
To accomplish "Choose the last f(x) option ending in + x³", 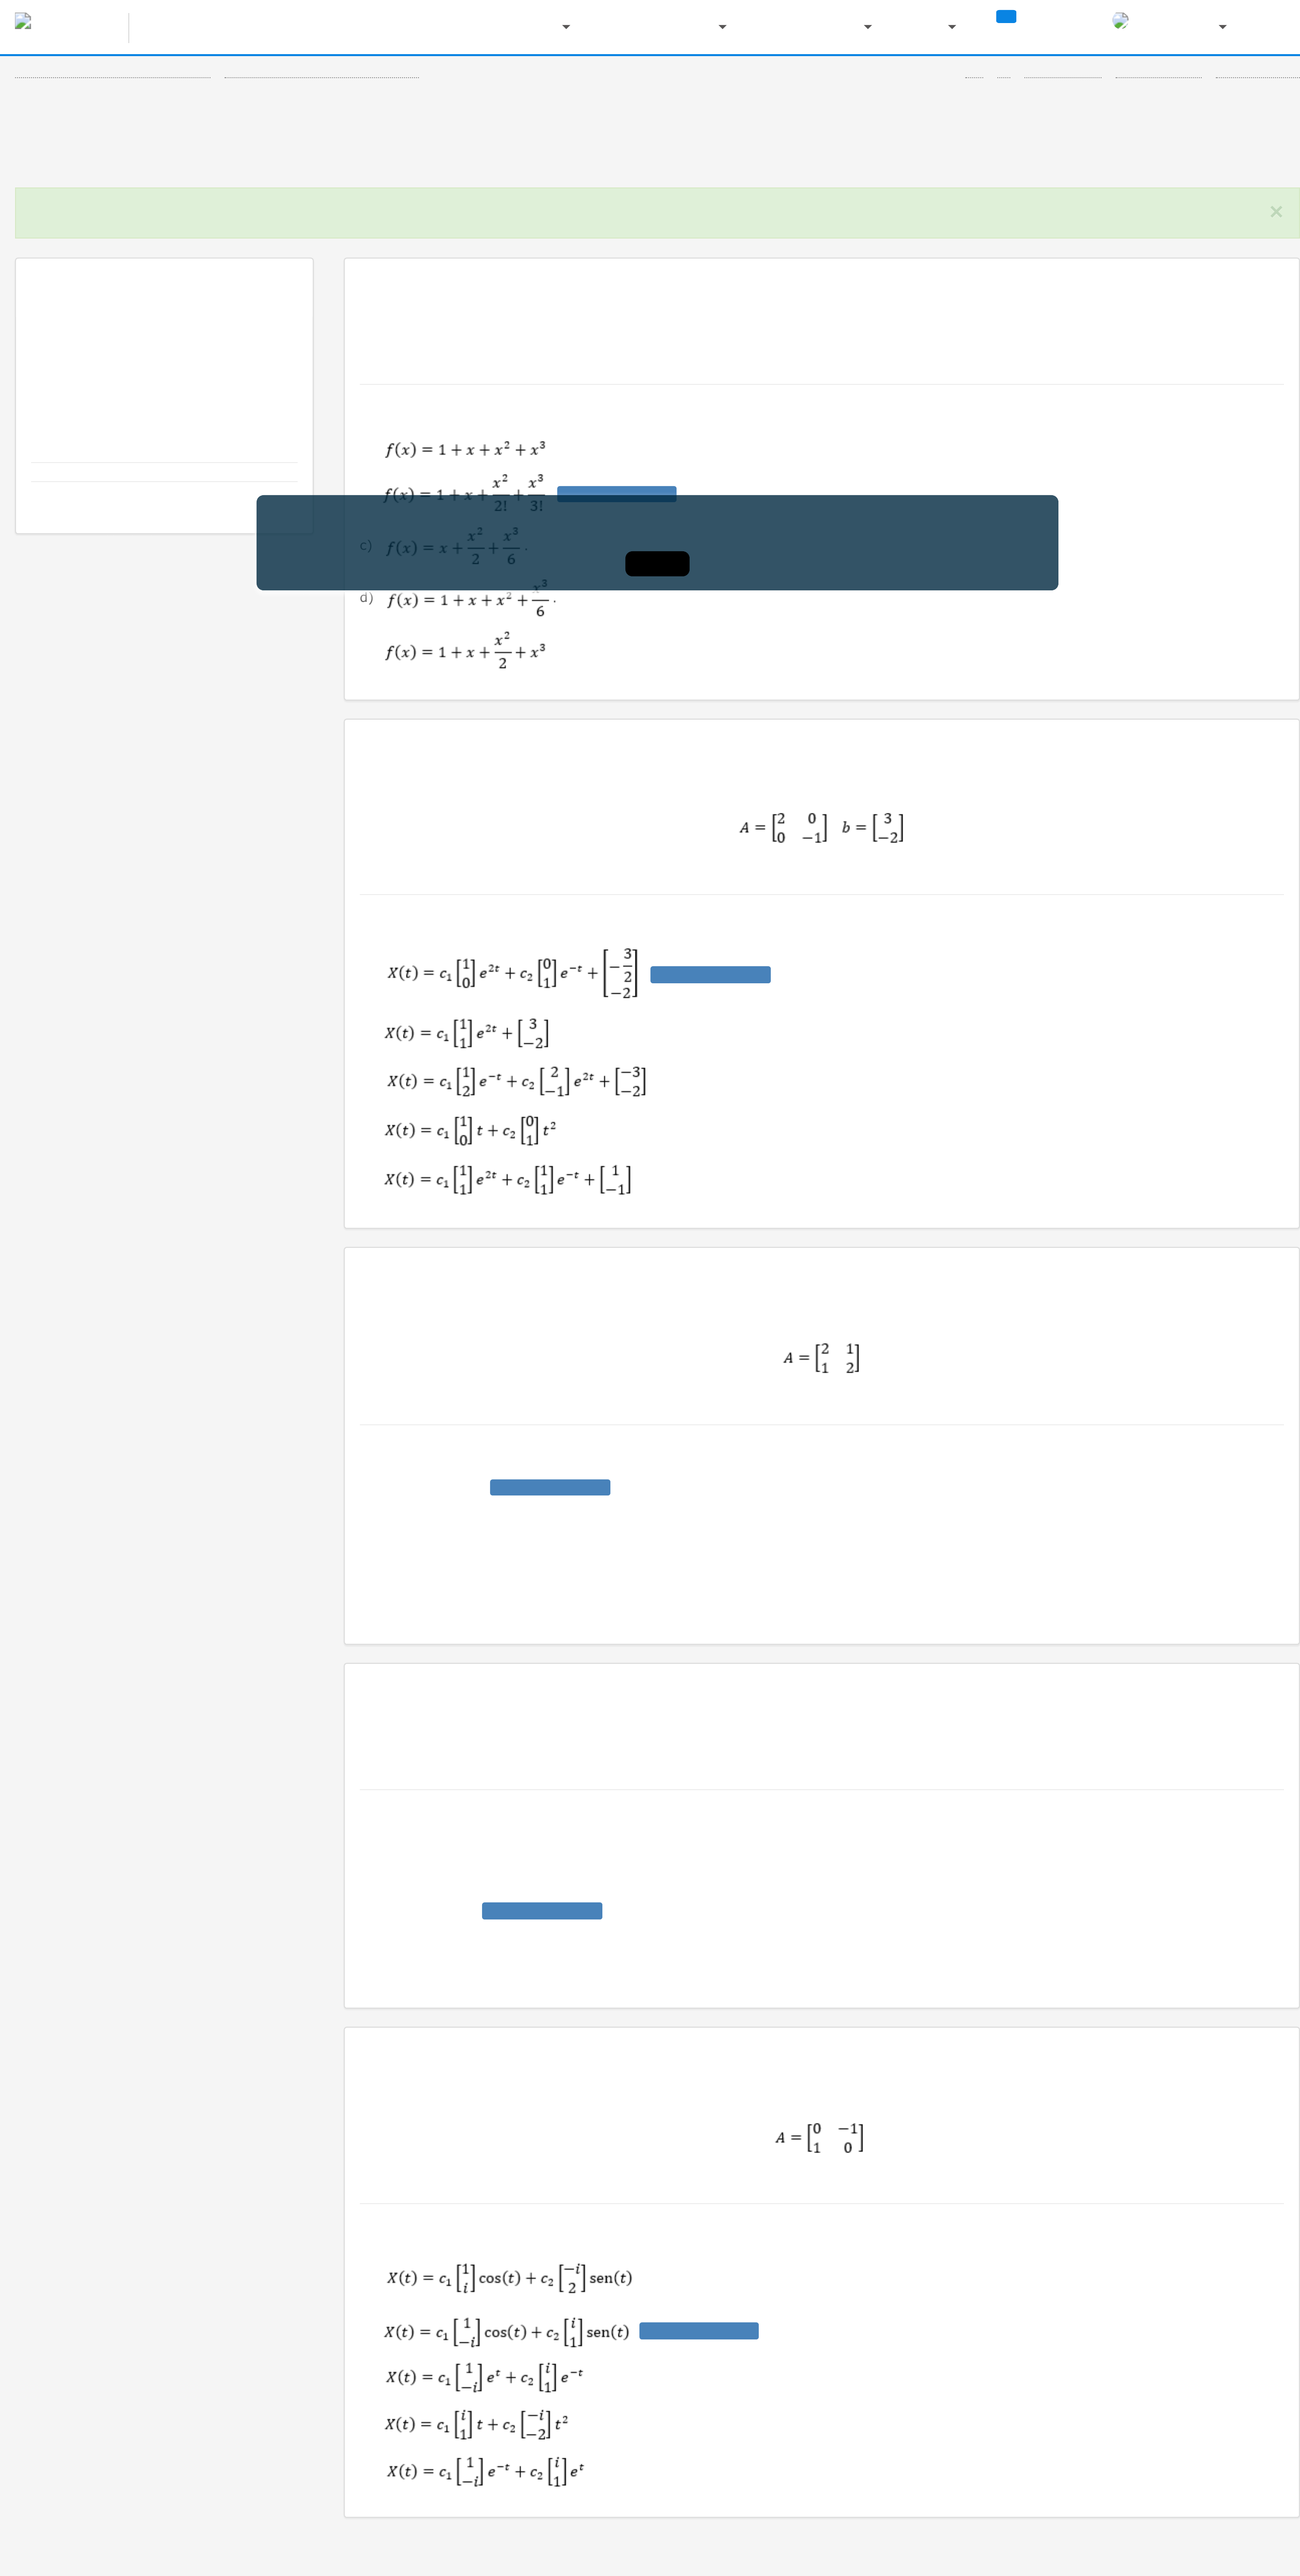I will coord(465,651).
